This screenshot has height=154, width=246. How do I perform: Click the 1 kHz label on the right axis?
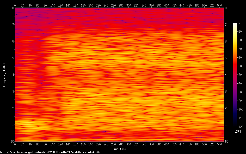(x=226, y=125)
